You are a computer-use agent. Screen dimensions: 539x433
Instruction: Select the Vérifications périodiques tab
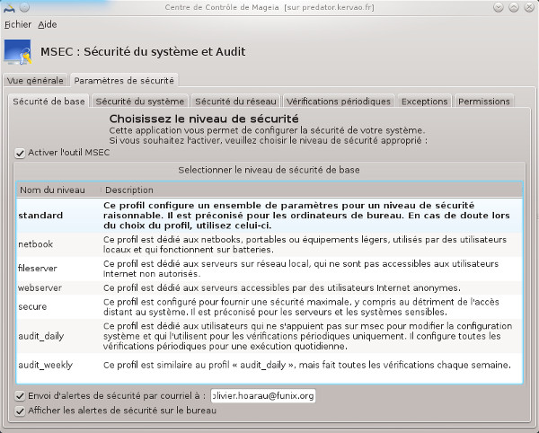click(339, 102)
